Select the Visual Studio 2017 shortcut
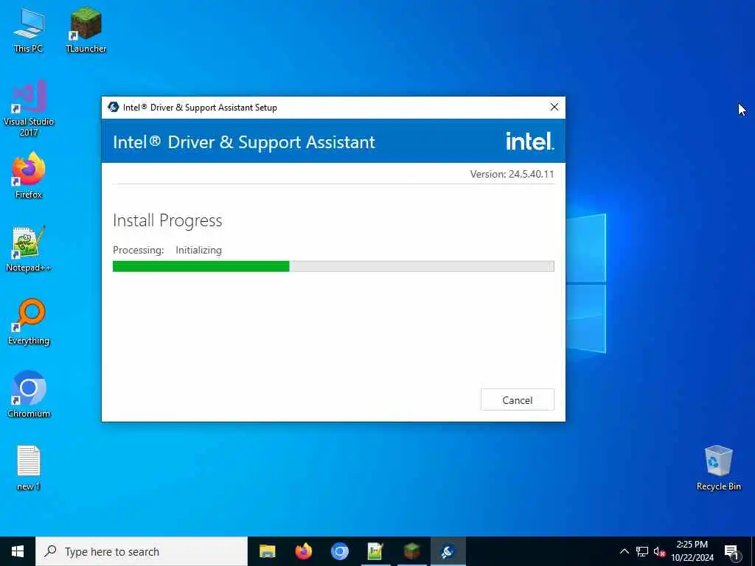Image resolution: width=755 pixels, height=566 pixels. (x=29, y=108)
